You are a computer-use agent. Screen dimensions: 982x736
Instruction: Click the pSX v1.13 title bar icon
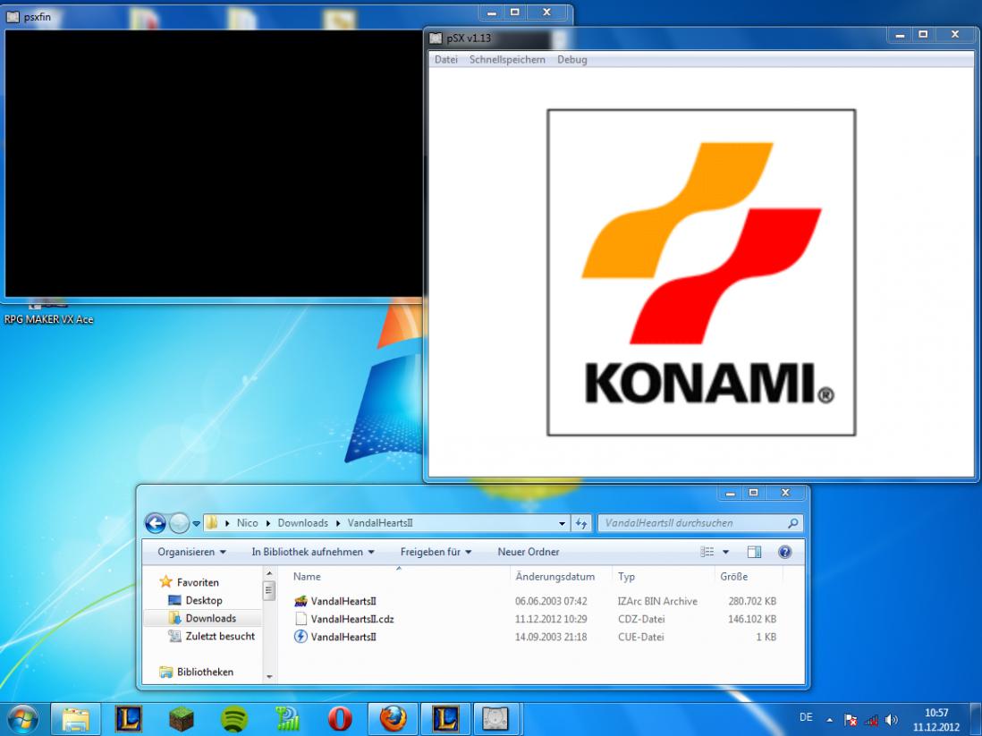(x=436, y=38)
